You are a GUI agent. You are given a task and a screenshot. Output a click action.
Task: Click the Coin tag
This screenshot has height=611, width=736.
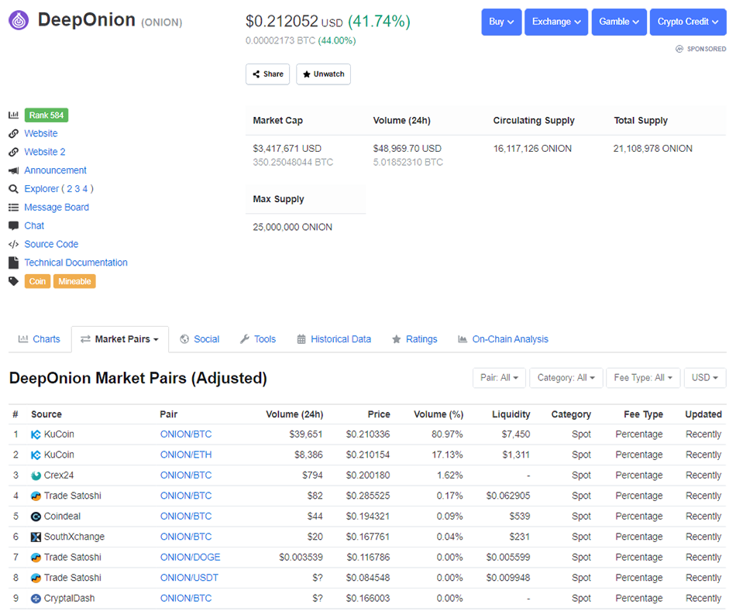[37, 282]
